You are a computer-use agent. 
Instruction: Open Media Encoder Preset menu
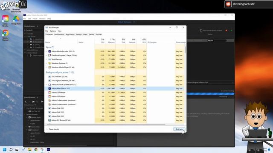click(35, 19)
